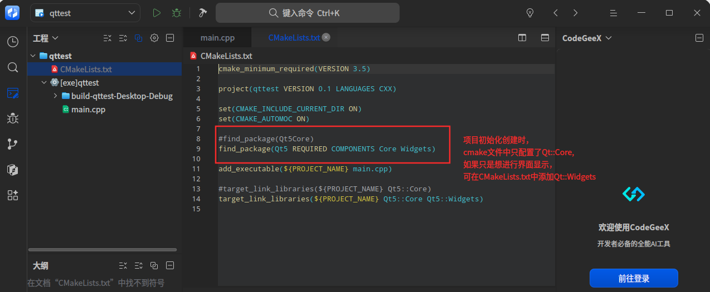
Task: Click set(CMAKE_AUTOMOC ON) line
Action: click(x=264, y=118)
